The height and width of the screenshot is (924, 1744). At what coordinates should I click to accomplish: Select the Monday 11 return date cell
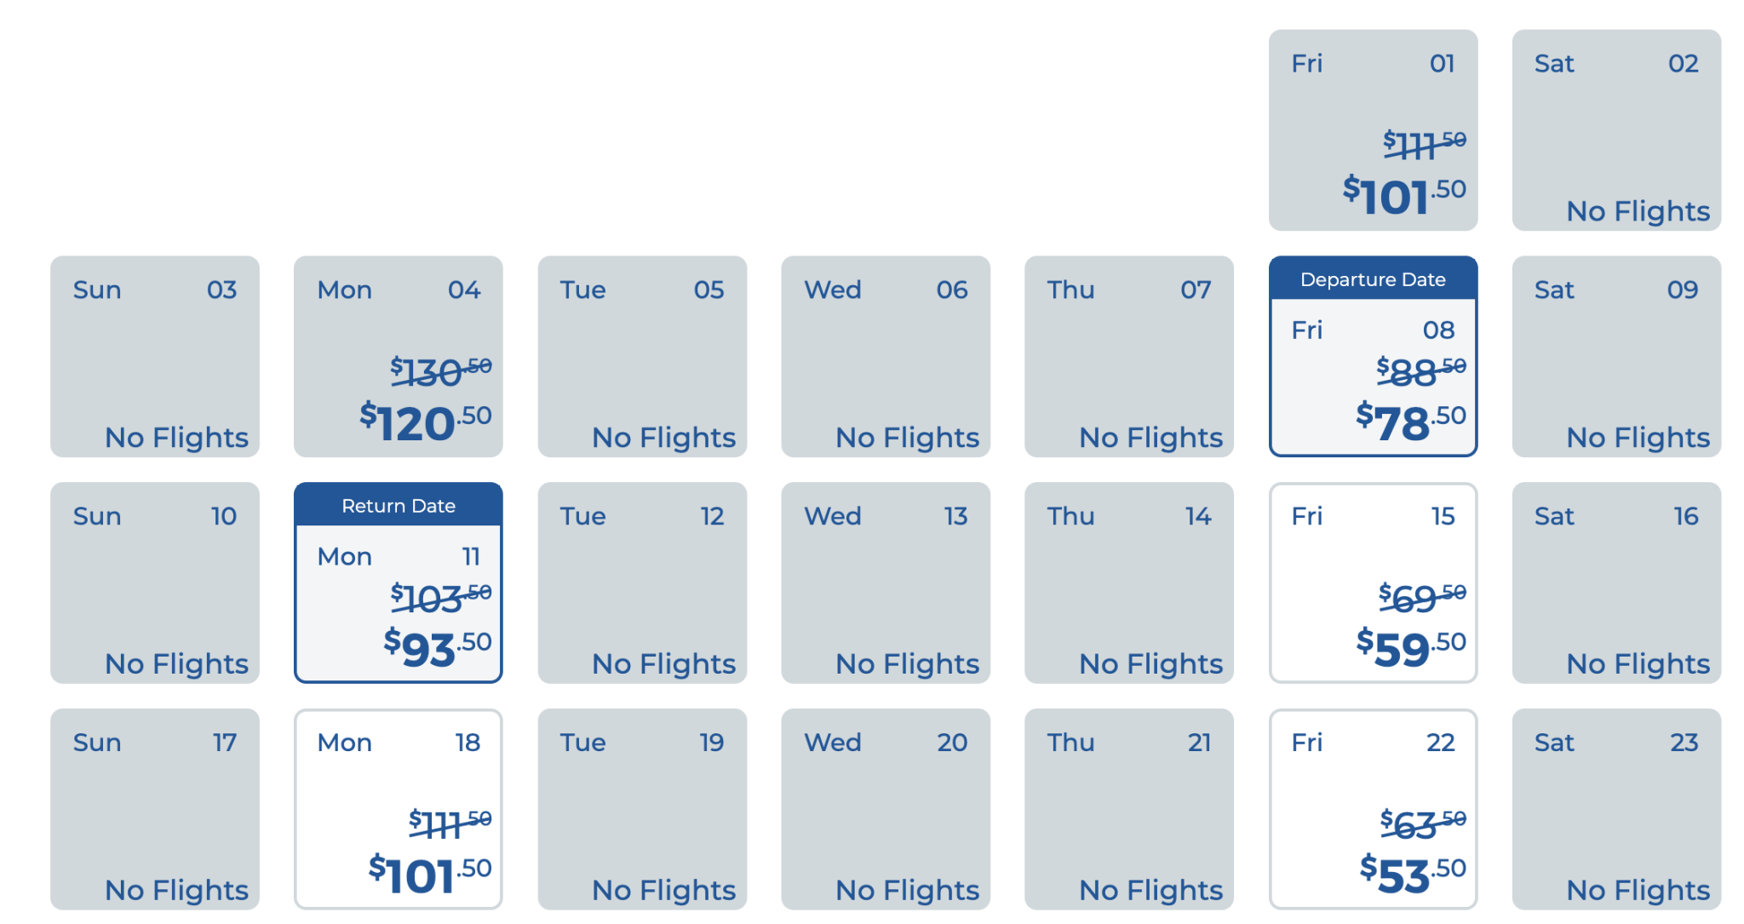point(398,583)
